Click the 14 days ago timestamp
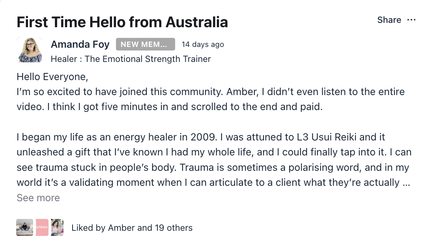 tap(203, 45)
